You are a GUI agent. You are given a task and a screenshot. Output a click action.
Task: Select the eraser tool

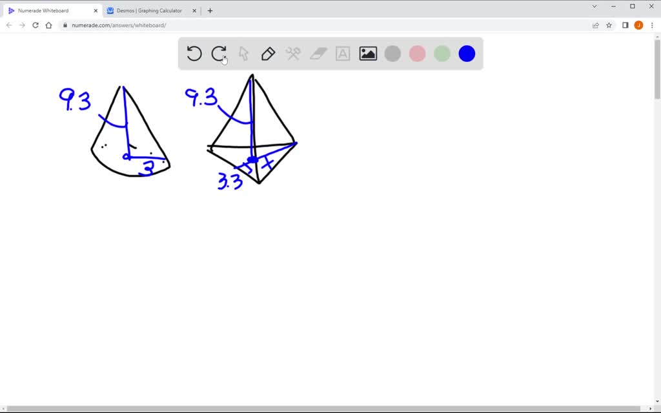tap(318, 54)
